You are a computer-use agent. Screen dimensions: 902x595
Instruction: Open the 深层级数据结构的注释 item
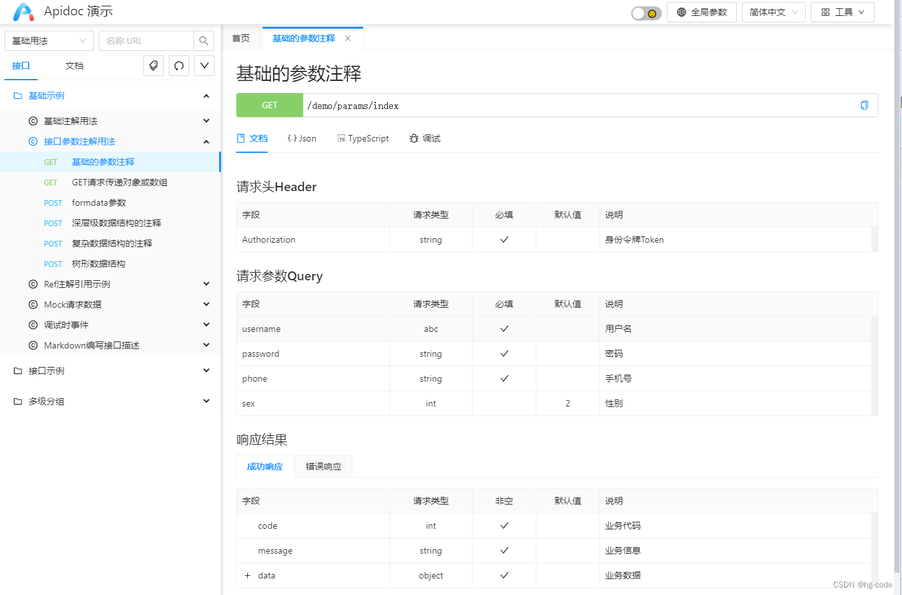110,223
